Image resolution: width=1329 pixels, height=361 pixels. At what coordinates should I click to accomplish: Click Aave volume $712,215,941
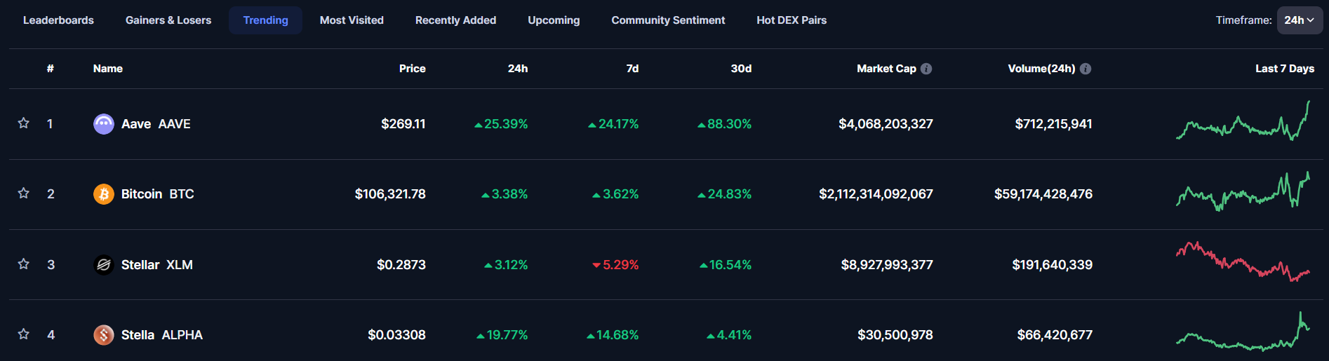click(1053, 124)
